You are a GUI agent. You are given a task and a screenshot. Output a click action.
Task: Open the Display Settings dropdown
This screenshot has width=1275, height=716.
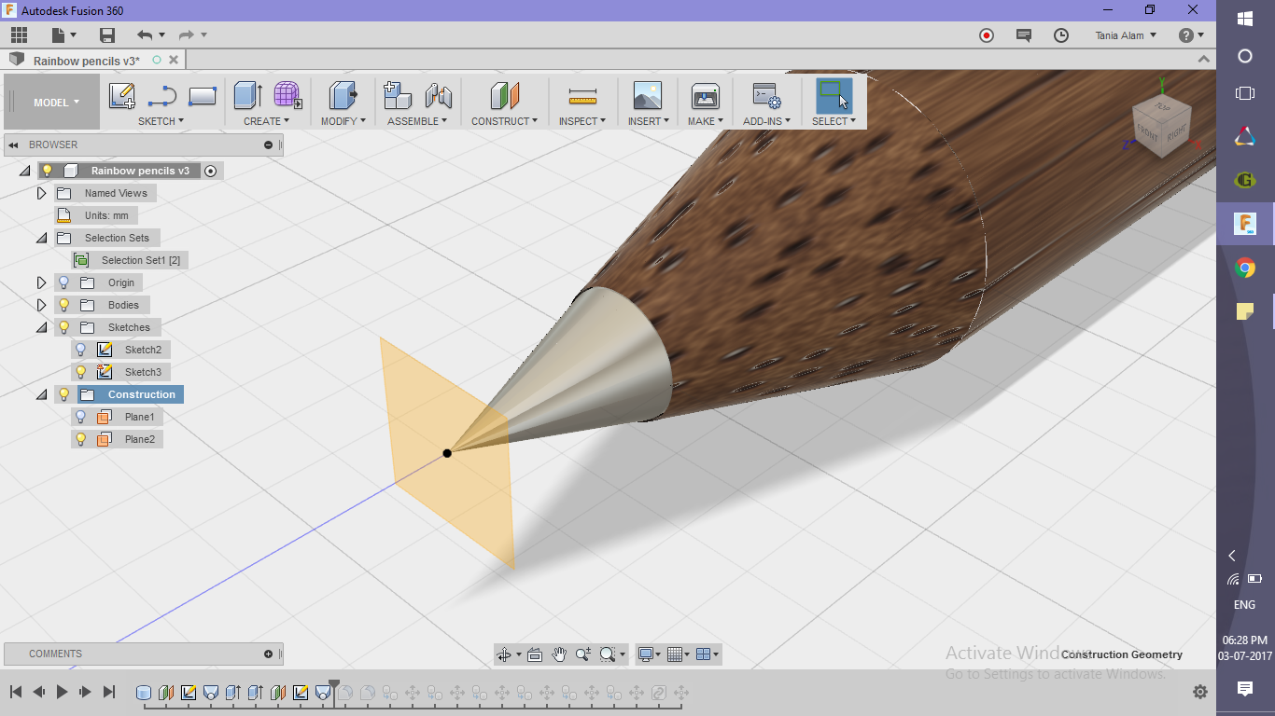[649, 654]
